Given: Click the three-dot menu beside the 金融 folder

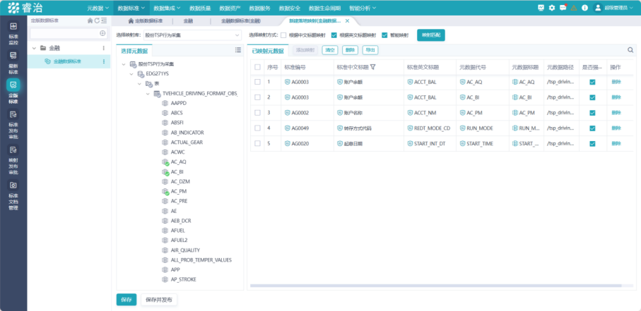Looking at the screenshot, I should coord(105,48).
